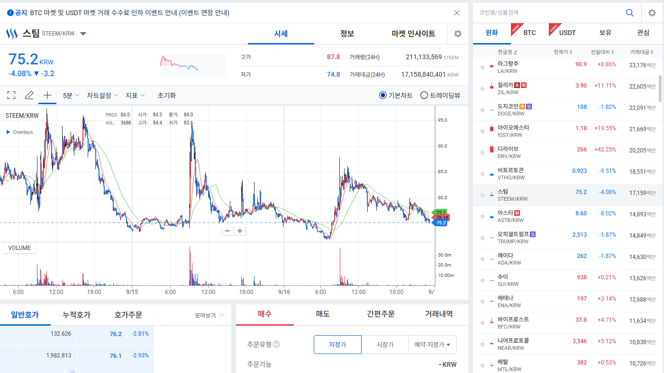Select 트레이딩뷰 radio option

pos(440,95)
